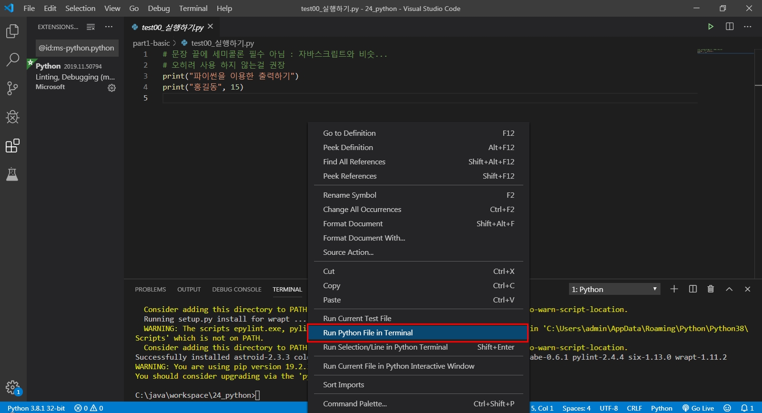Choose Go to Definition from context menu
The width and height of the screenshot is (762, 413).
click(418, 133)
